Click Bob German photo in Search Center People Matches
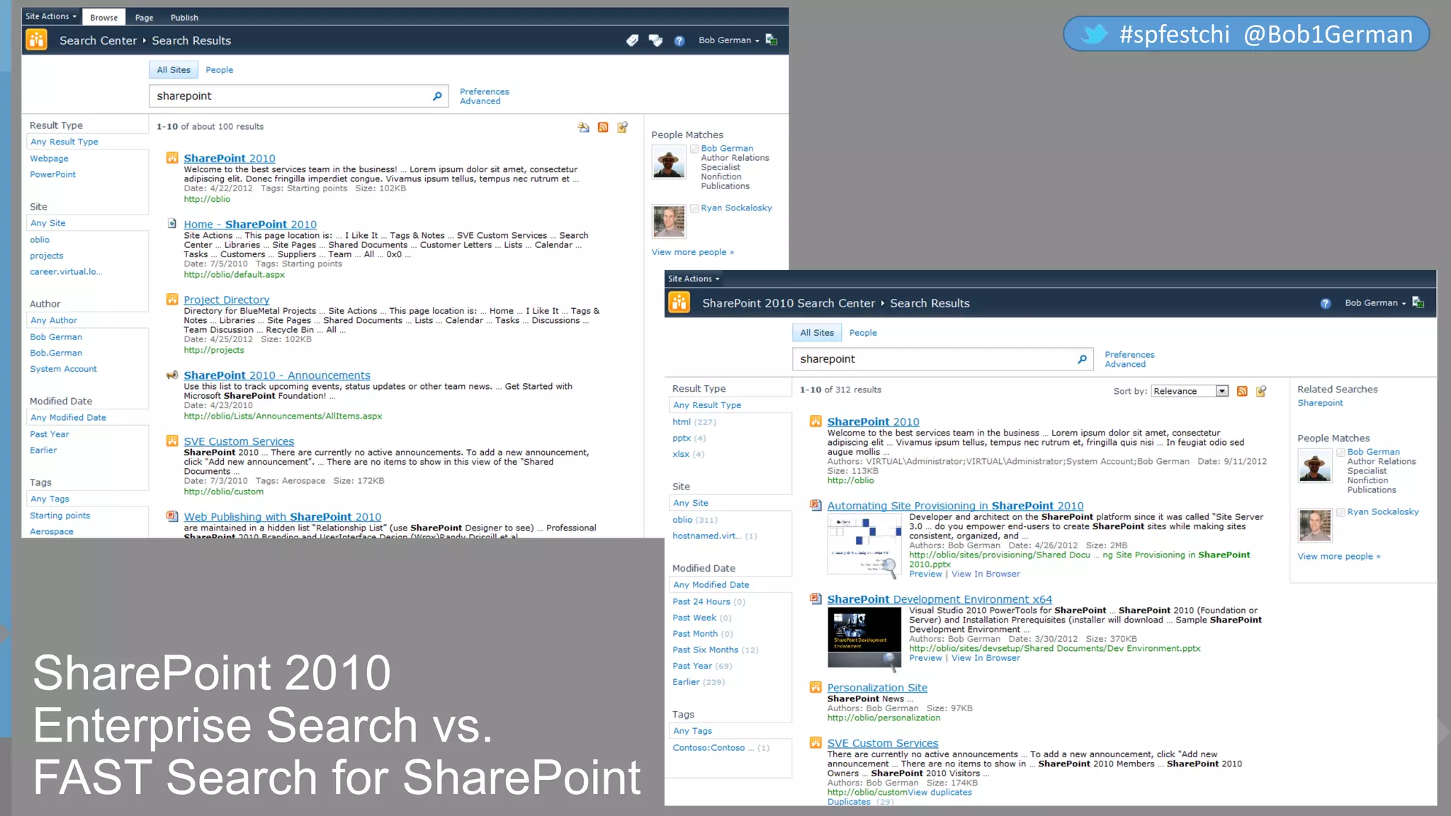Viewport: 1451px width, 816px height. click(x=669, y=161)
